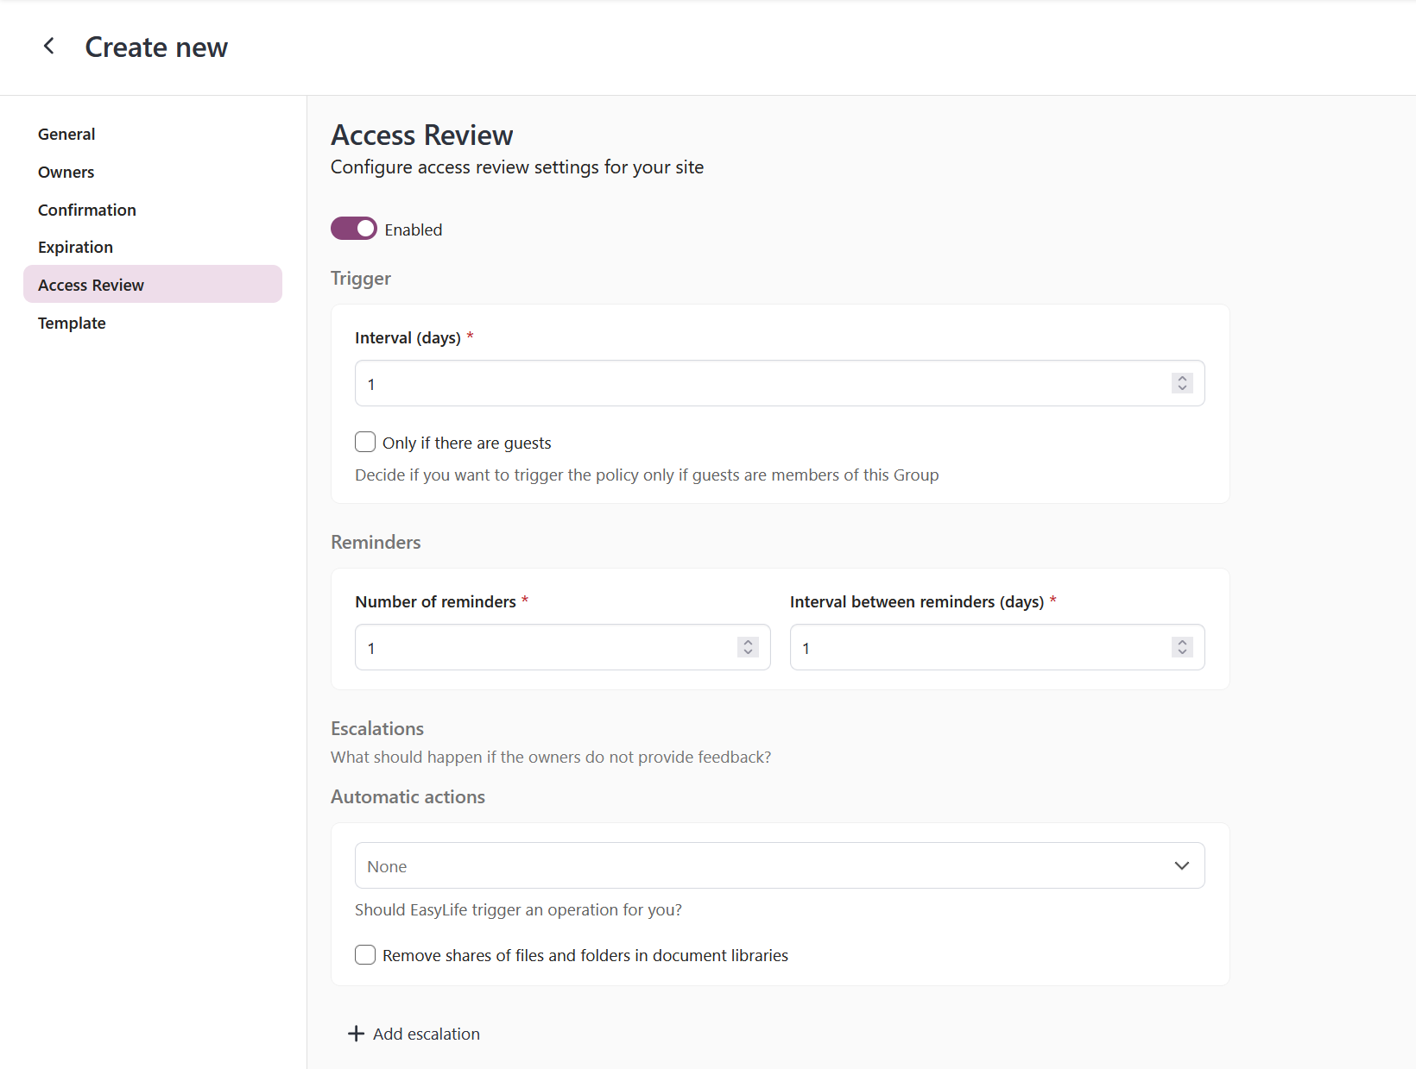This screenshot has width=1416, height=1069.
Task: Click the chevron on the None dropdown
Action: (1182, 865)
